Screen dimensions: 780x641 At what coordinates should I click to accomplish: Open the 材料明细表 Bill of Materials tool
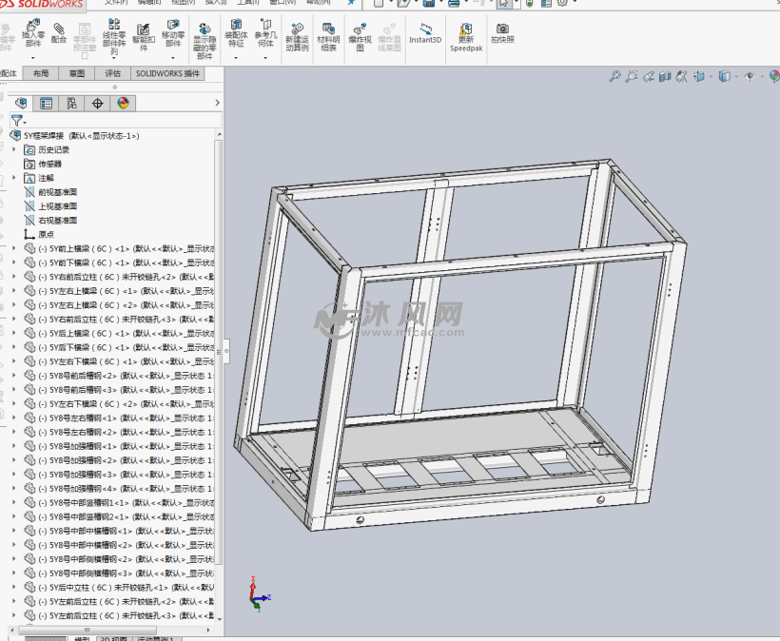(x=328, y=37)
